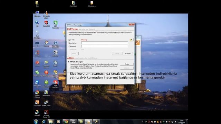221x124 pixels.
Task: Open the Google Chrome desktop shortcut
Action: pos(37,94)
